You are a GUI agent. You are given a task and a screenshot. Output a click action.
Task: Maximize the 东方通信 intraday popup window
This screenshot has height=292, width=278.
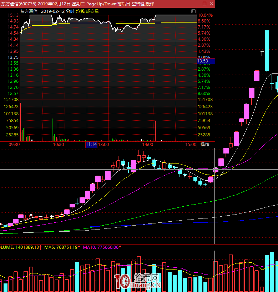click(x=204, y=4)
